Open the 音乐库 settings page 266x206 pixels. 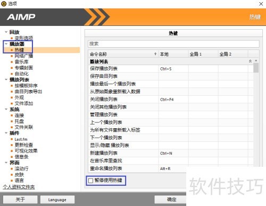21,62
